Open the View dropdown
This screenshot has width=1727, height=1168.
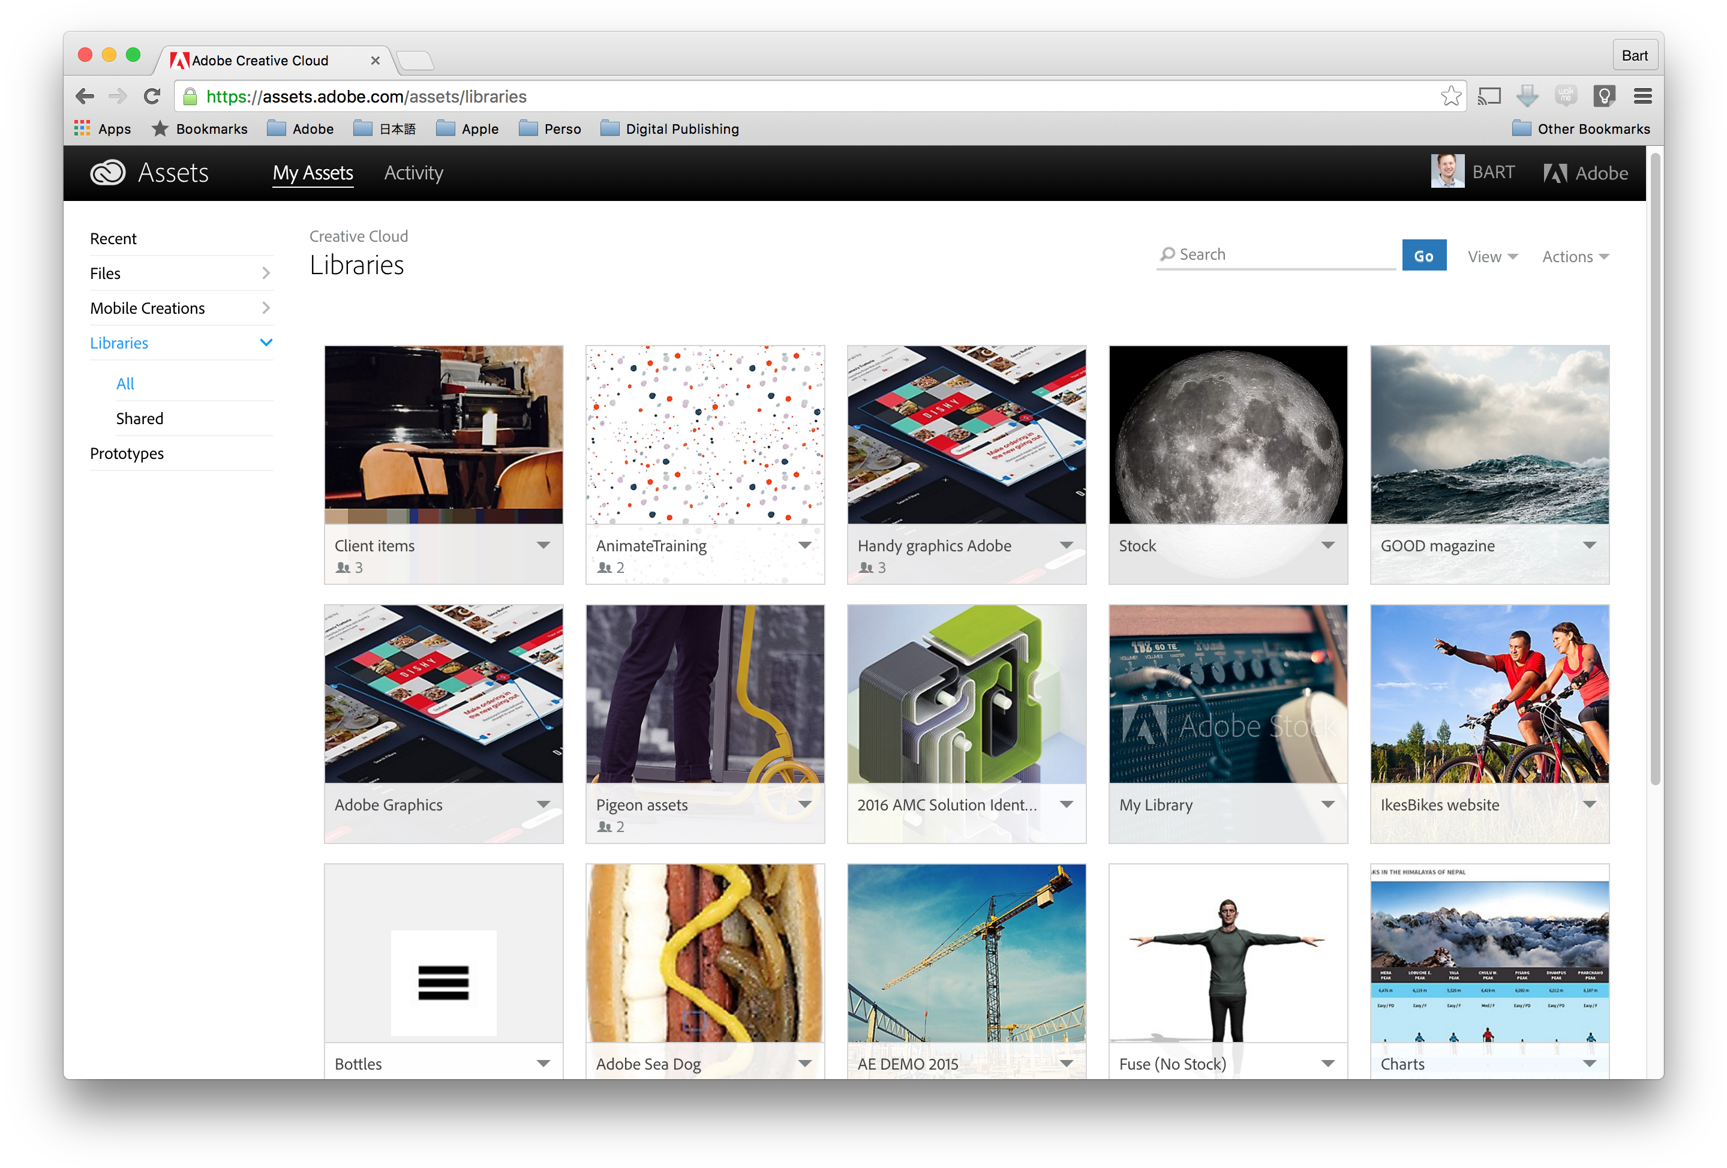tap(1492, 256)
